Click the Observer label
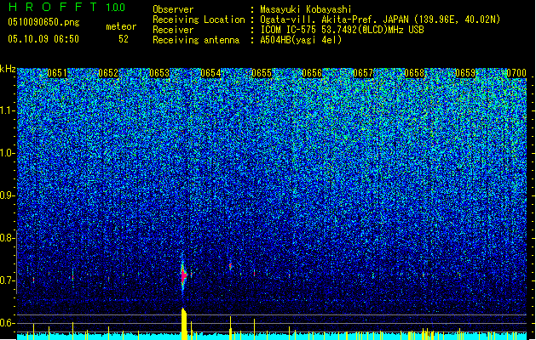The width and height of the screenshot is (536, 340). 173,9
